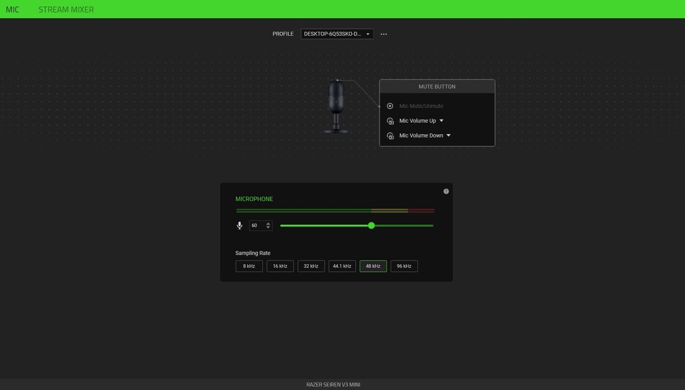Select the MIC tab
685x390 pixels.
click(x=13, y=9)
